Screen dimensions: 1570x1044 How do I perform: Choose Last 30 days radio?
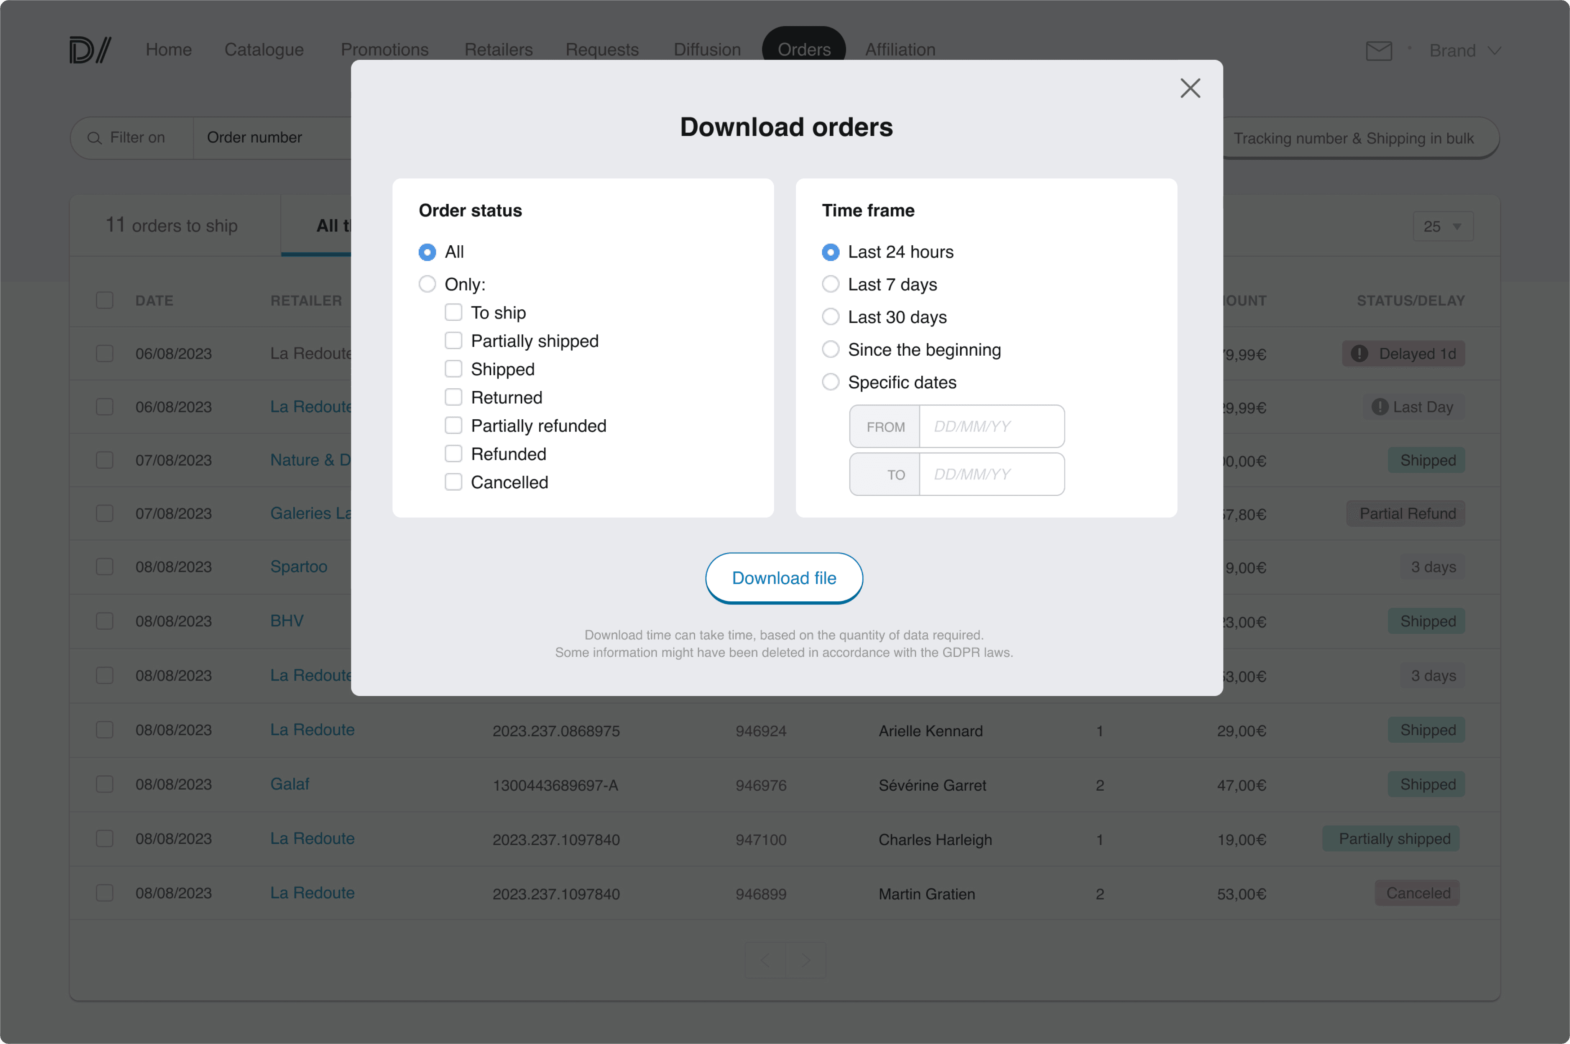pyautogui.click(x=831, y=317)
